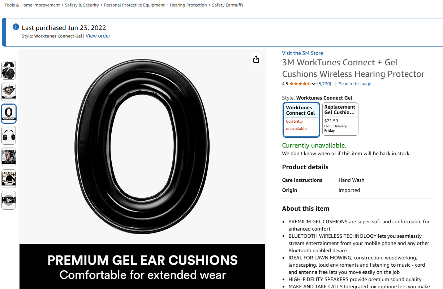The image size is (443, 289).
Task: Click the large gel cushion product image
Action: point(142,146)
